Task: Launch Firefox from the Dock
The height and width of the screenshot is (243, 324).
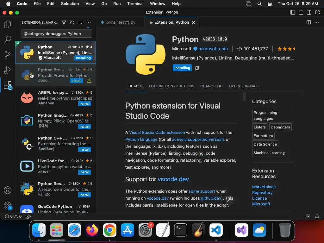Action: pyautogui.click(x=92, y=230)
